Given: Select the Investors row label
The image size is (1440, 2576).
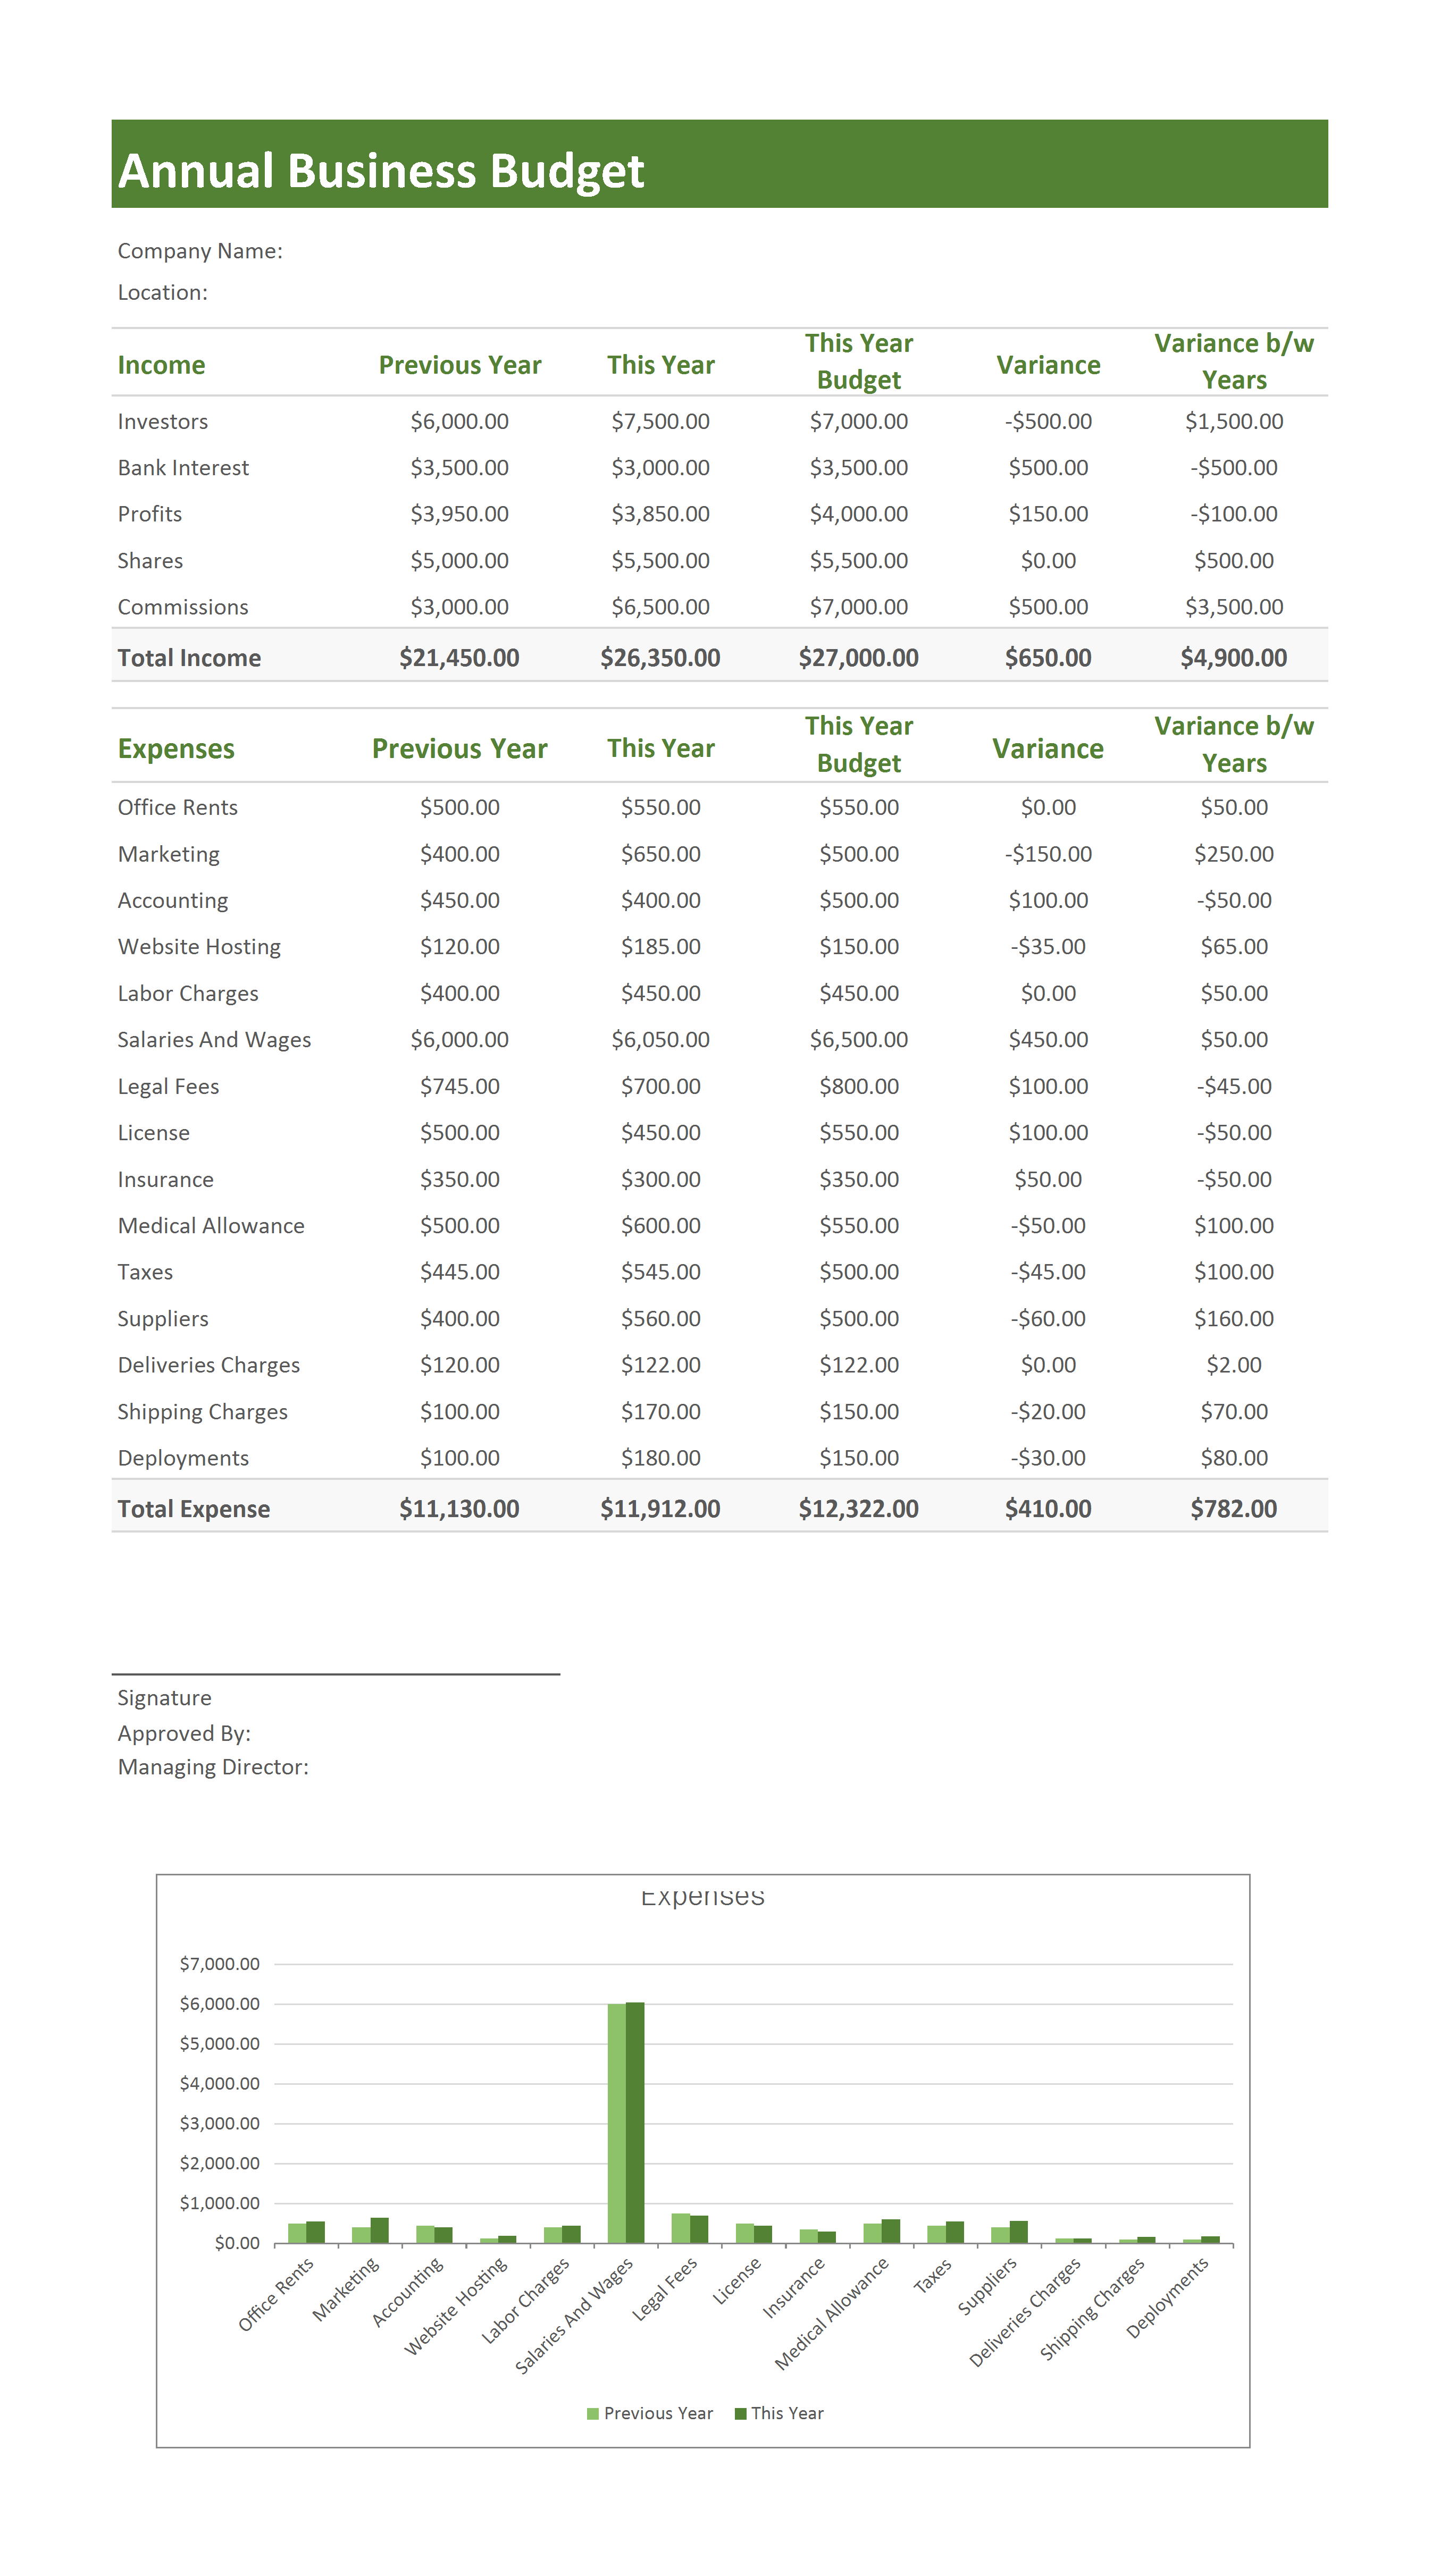Looking at the screenshot, I should pyautogui.click(x=163, y=421).
